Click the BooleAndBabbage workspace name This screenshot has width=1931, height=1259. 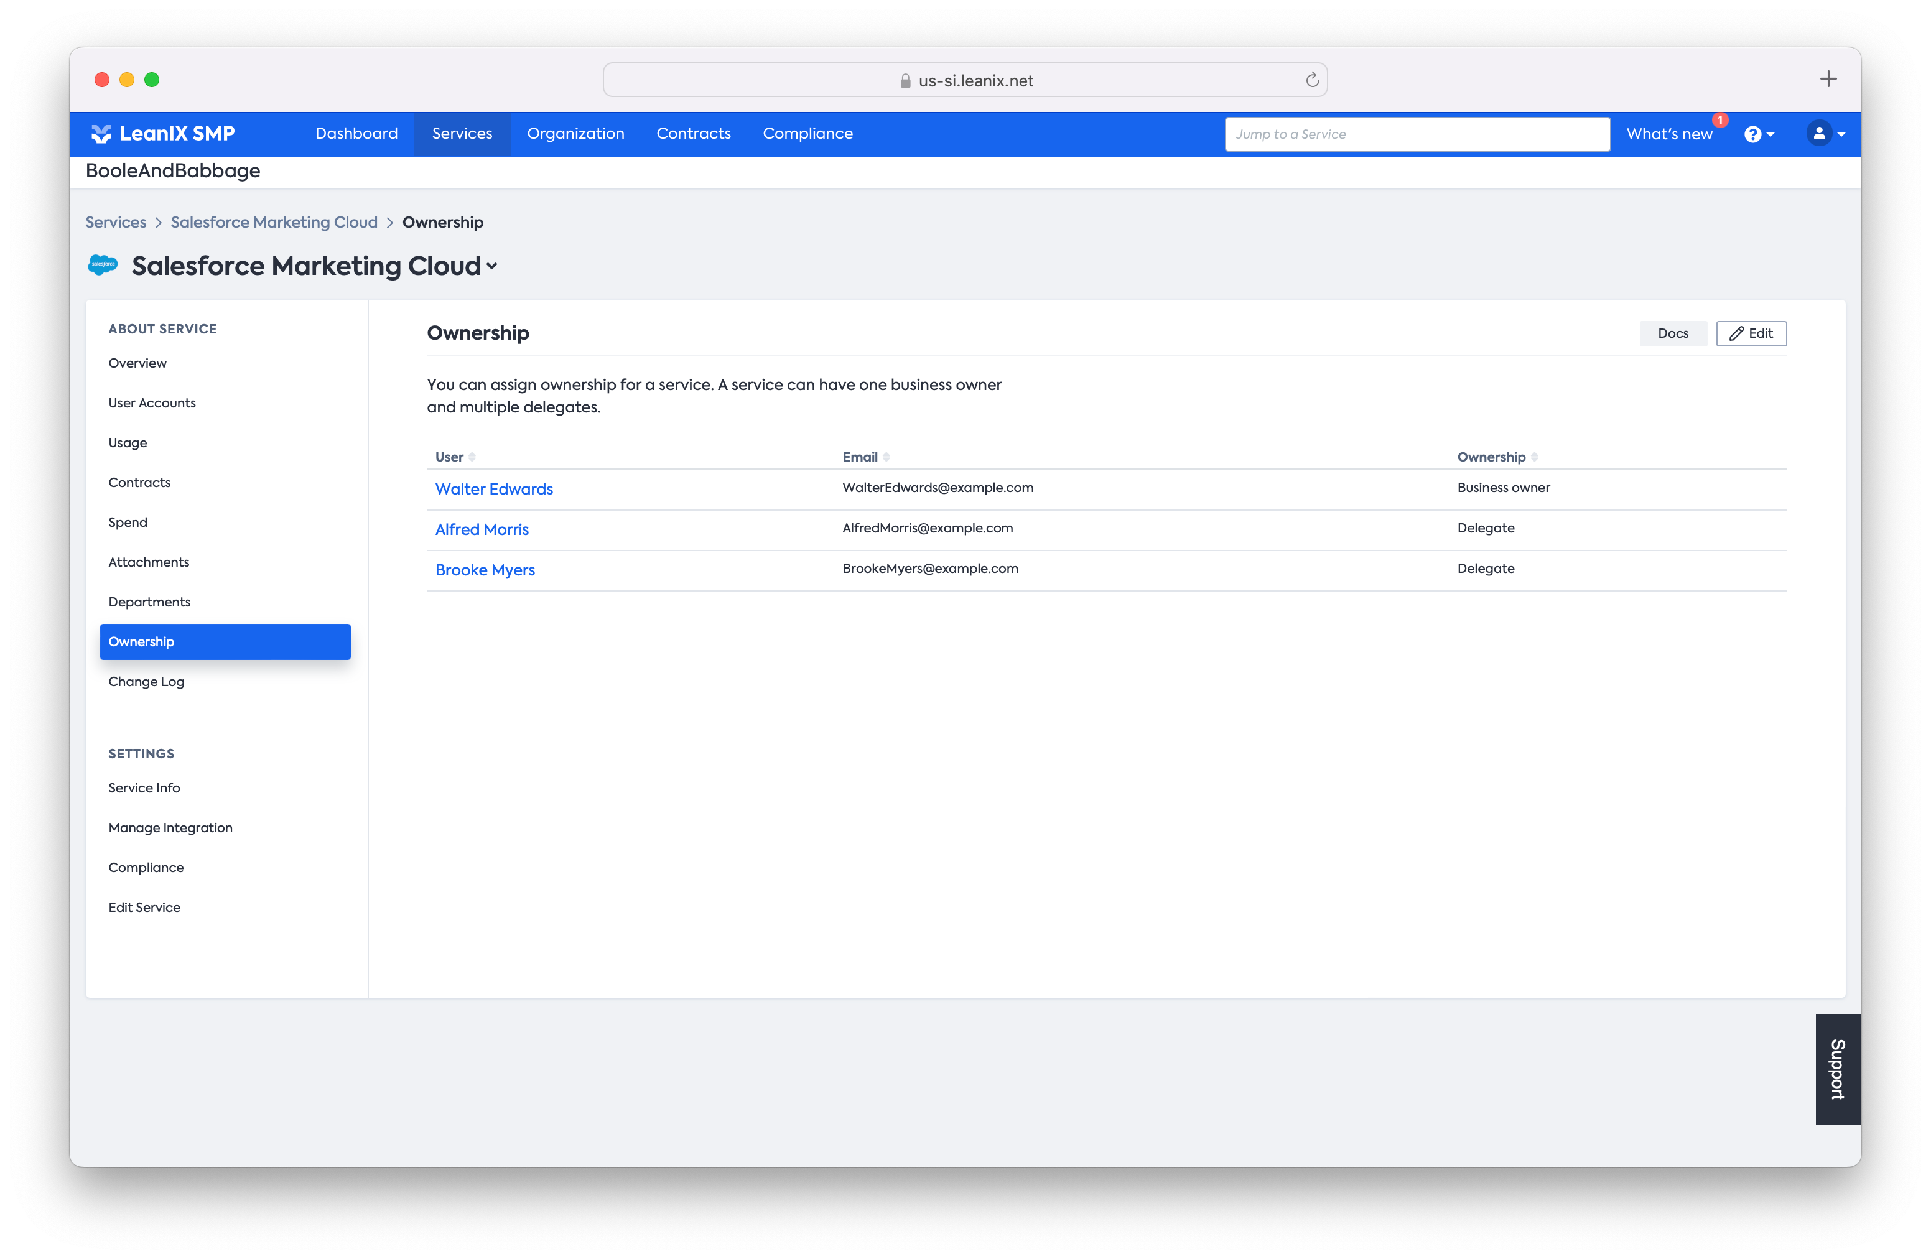click(173, 171)
